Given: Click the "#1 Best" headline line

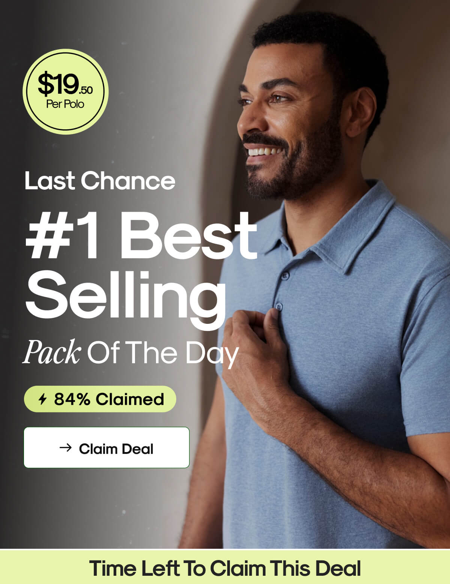Looking at the screenshot, I should pos(141,236).
